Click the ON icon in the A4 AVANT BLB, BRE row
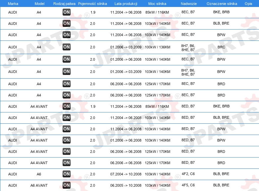The image size is (259, 191). tap(67, 118)
